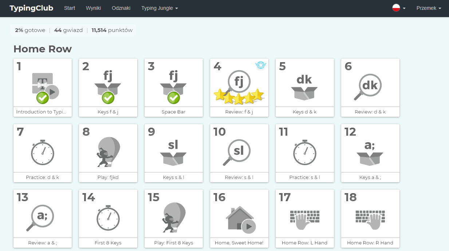
Task: Expand the Typing Jungle dropdown
Action: point(159,8)
